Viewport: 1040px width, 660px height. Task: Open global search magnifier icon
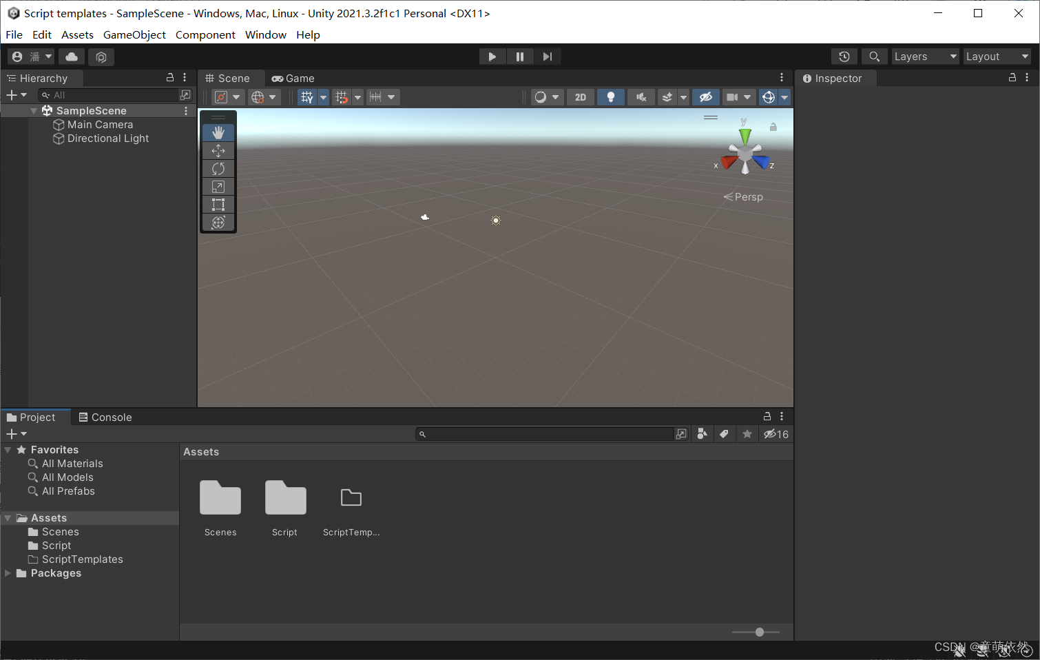coord(874,56)
